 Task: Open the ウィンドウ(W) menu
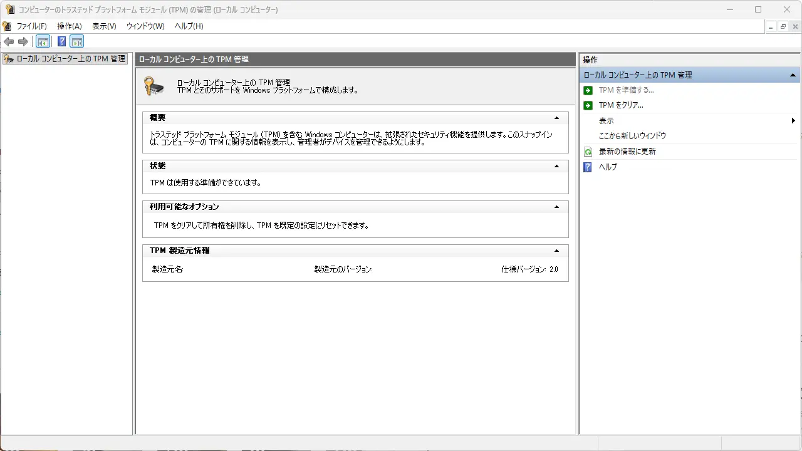145,26
